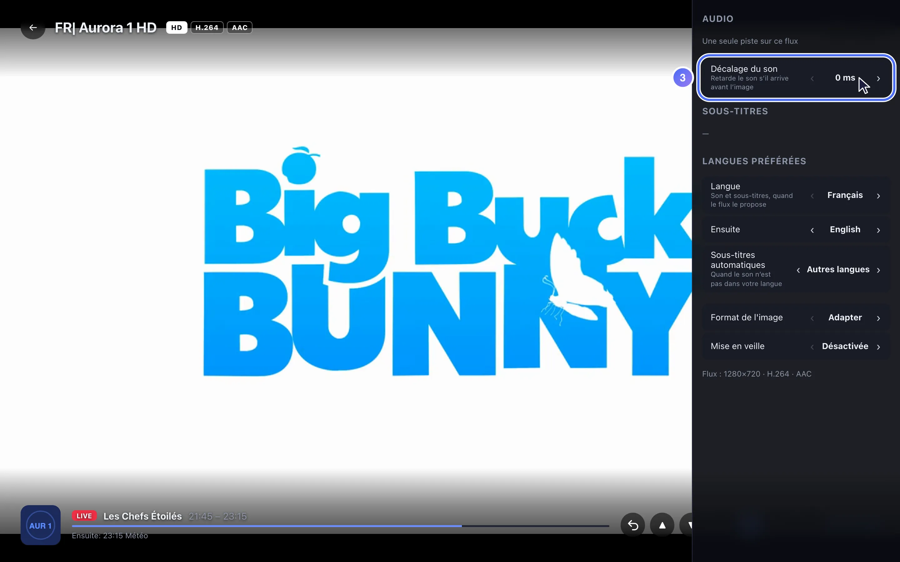The height and width of the screenshot is (562, 900).
Task: Next Format de l'image option chevron
Action: (878, 318)
